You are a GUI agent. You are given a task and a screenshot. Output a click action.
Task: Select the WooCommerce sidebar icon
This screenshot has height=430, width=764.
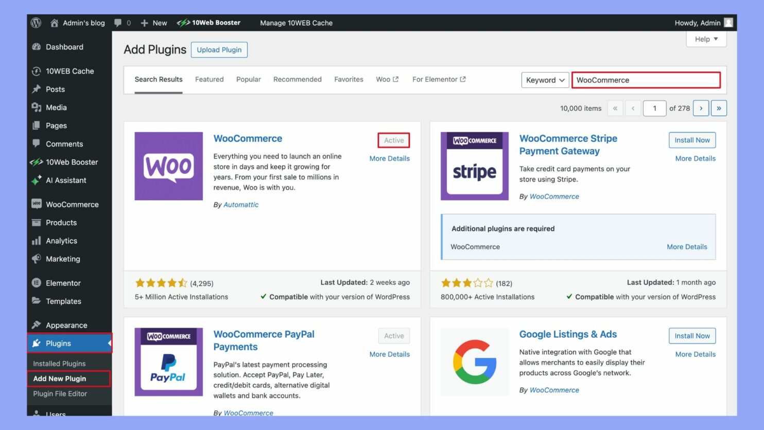[x=36, y=204]
